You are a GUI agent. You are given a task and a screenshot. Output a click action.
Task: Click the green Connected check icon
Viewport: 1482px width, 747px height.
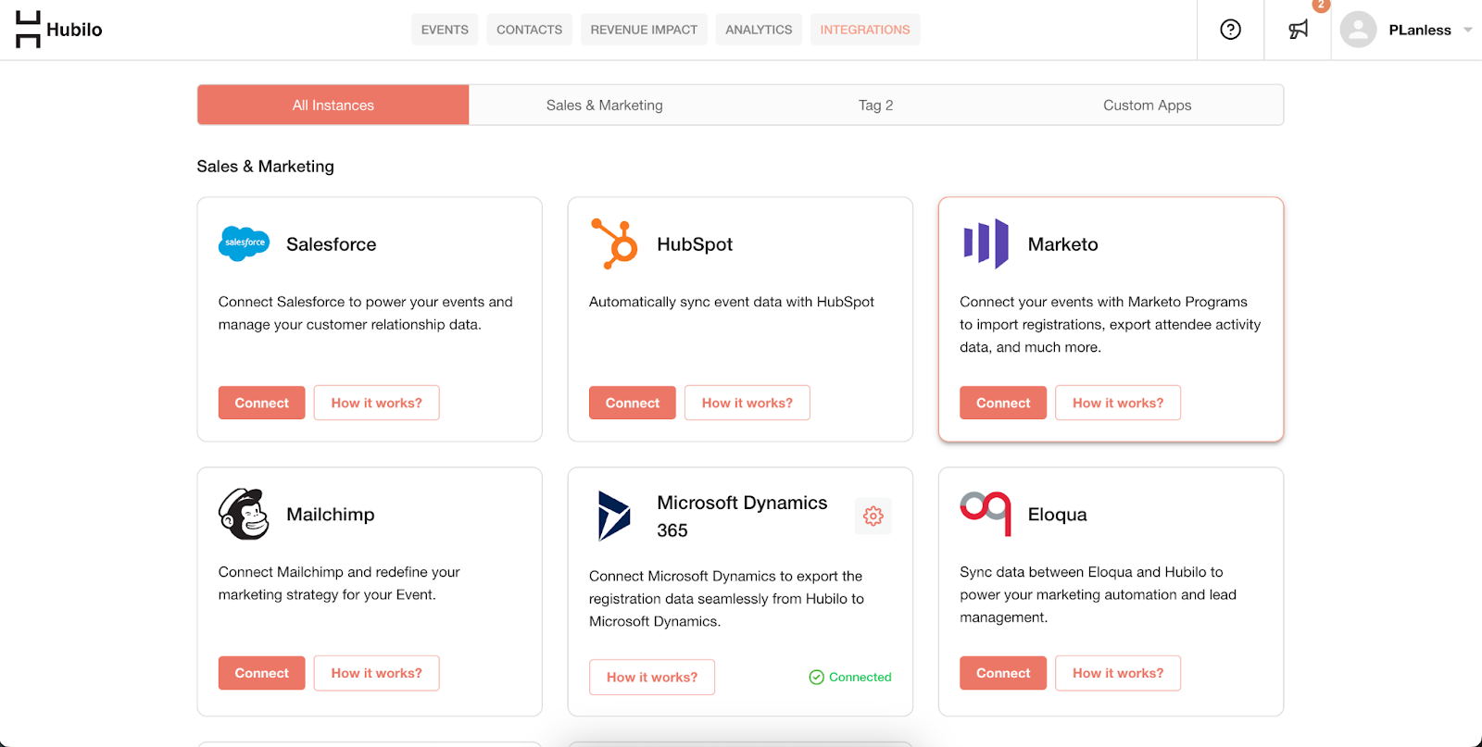click(x=816, y=678)
